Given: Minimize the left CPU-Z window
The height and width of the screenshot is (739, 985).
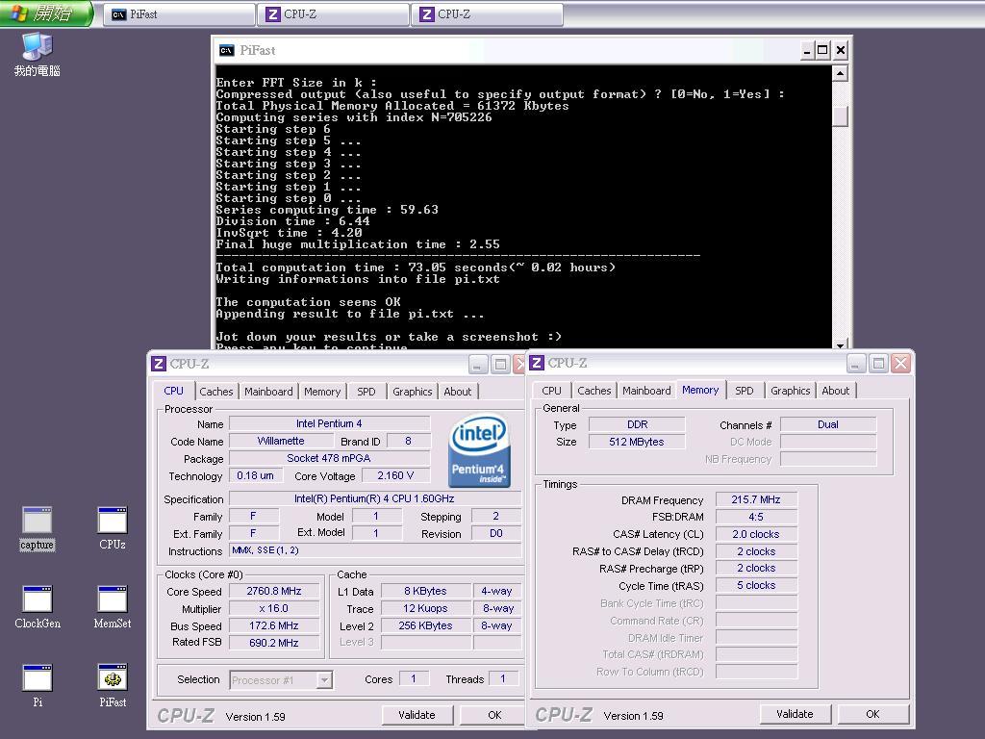Looking at the screenshot, I should pos(477,364).
